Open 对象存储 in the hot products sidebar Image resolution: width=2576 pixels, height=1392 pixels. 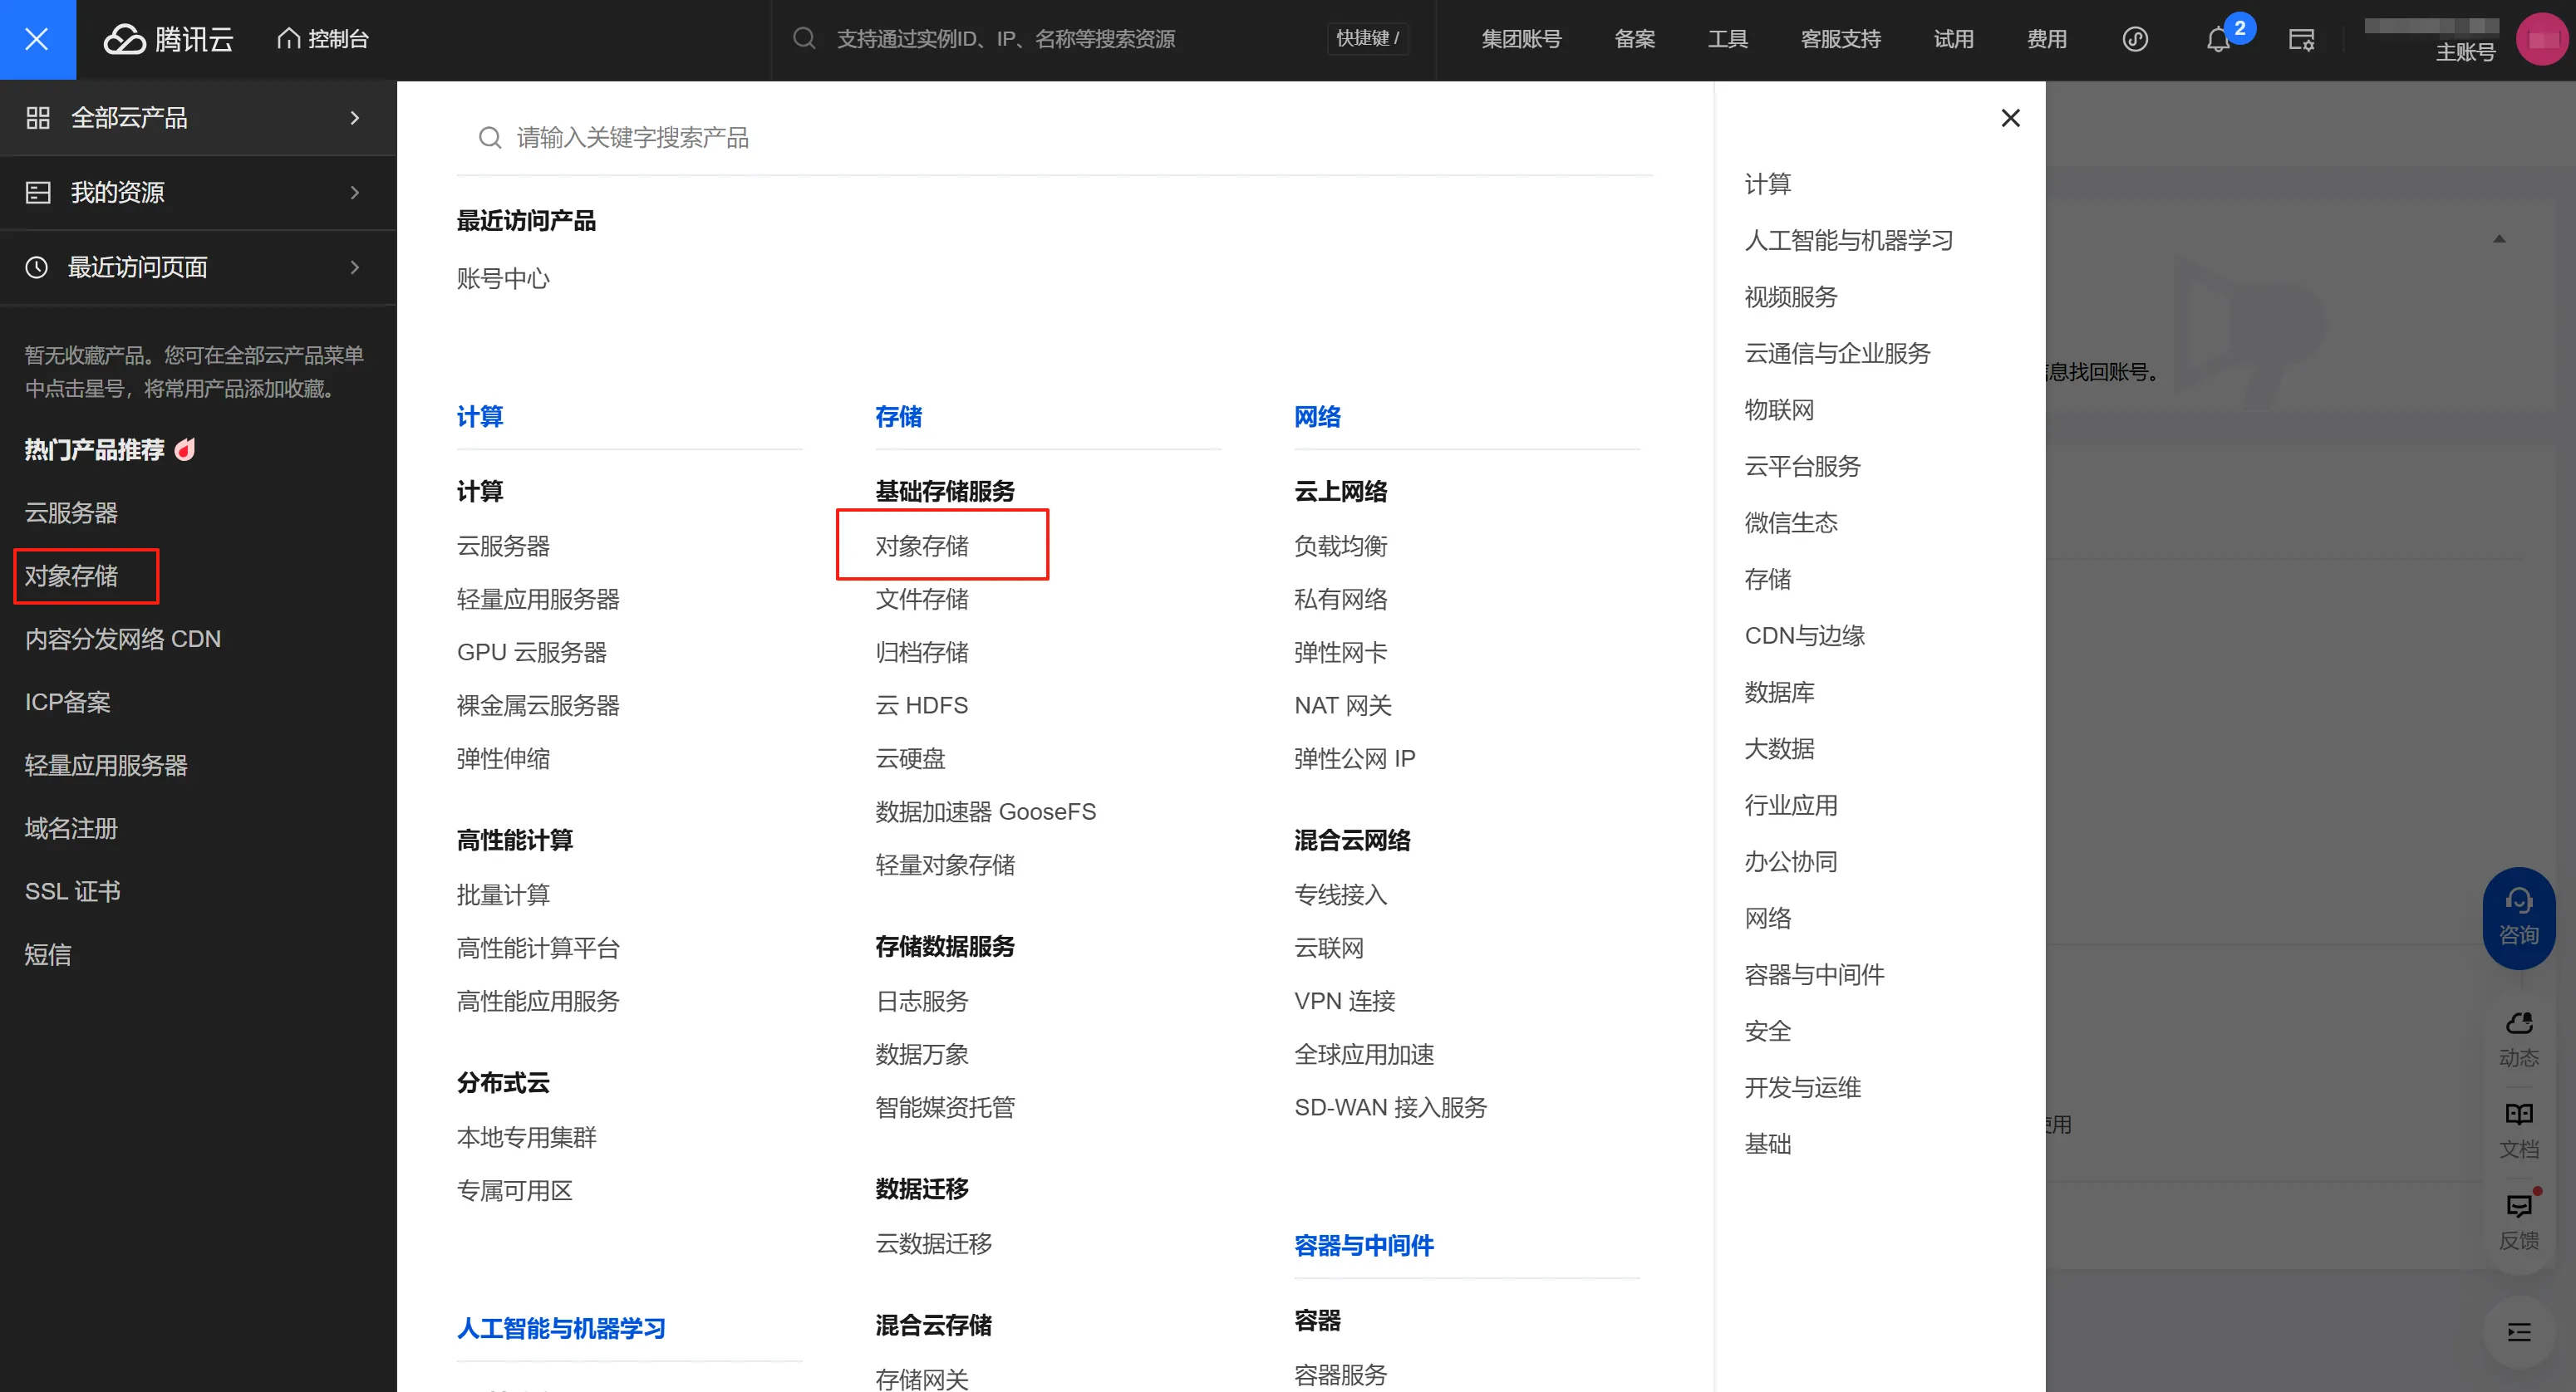[x=71, y=576]
